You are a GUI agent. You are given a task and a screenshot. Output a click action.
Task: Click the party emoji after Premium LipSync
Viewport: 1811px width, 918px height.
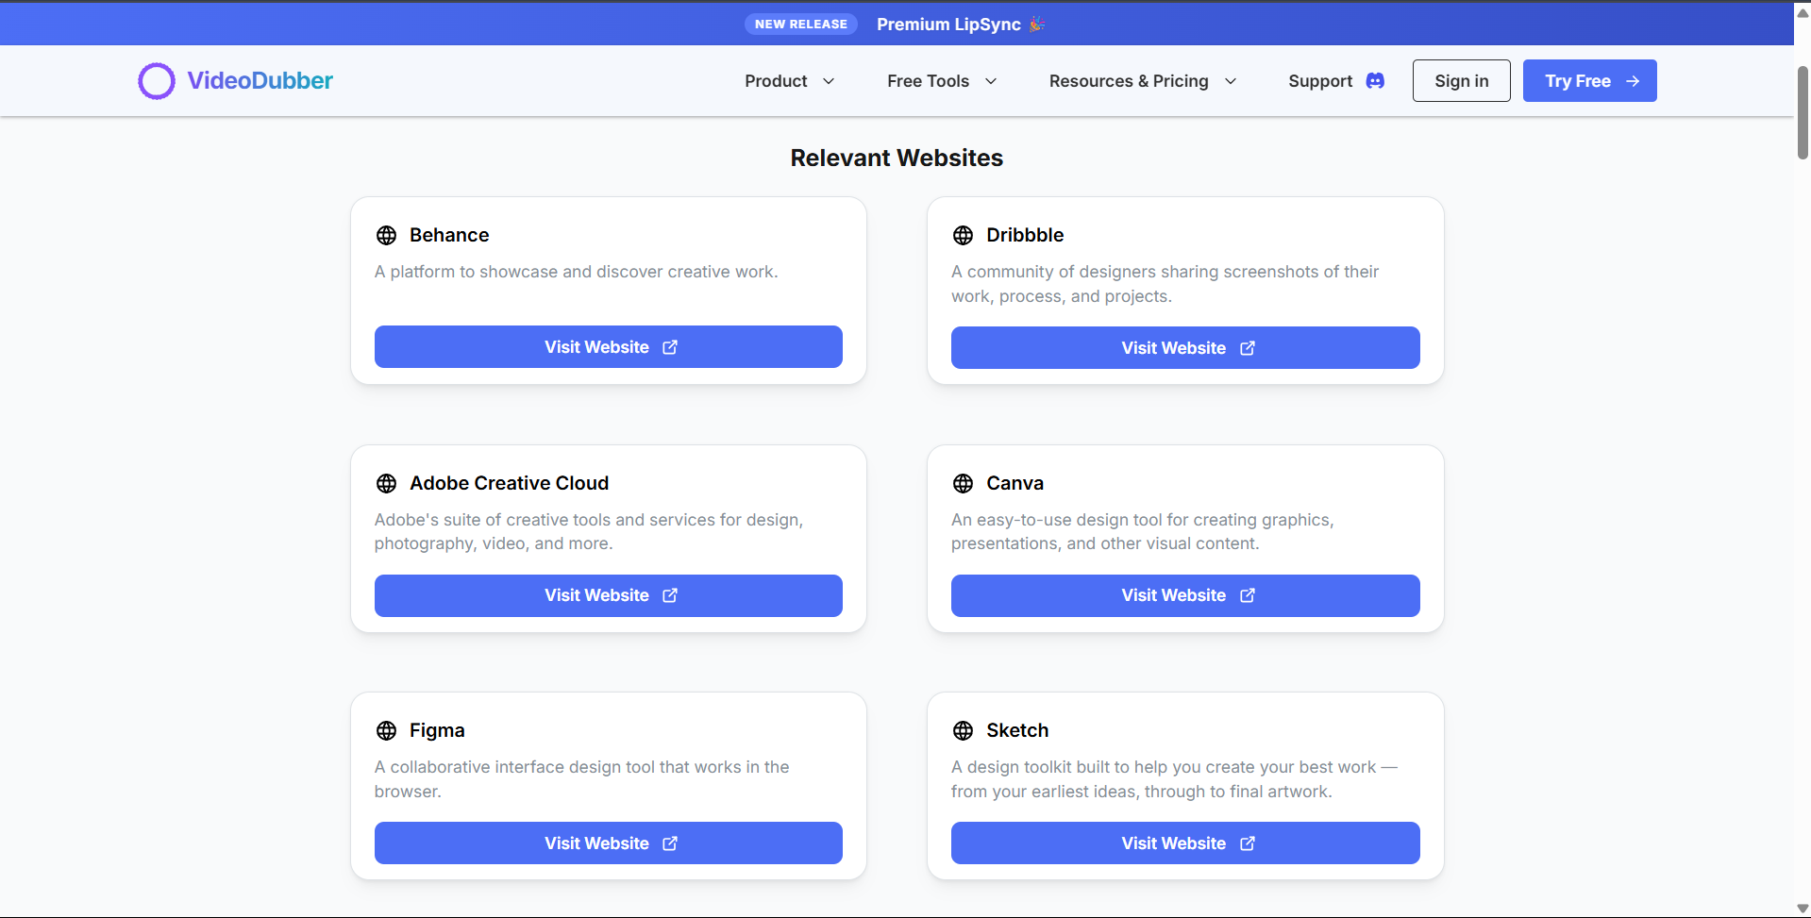(1037, 25)
